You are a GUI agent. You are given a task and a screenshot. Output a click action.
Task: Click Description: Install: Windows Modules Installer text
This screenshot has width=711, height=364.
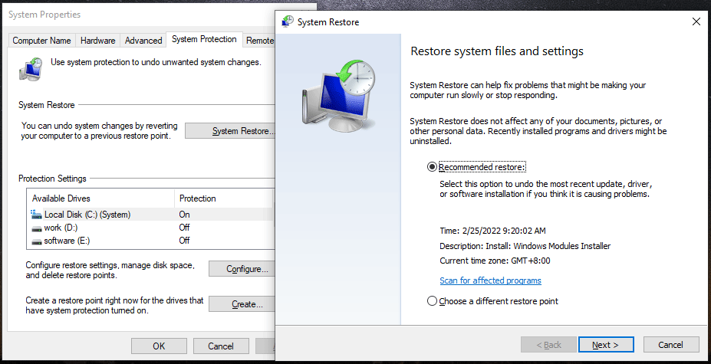pyautogui.click(x=525, y=246)
